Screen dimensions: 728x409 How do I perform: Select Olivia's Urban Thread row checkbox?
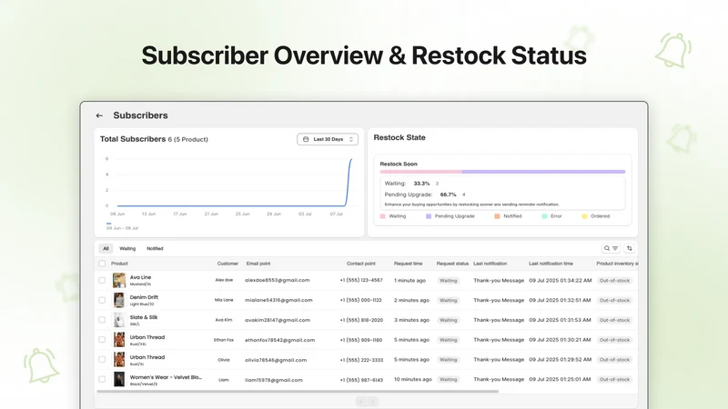(x=102, y=359)
